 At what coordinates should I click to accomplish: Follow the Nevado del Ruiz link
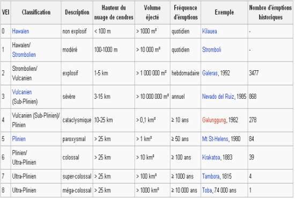click(x=218, y=97)
